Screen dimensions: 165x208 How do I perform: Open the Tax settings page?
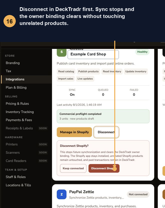[8, 71]
